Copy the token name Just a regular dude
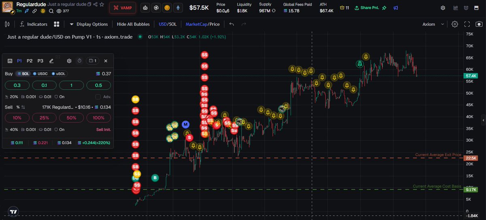 point(89,4)
